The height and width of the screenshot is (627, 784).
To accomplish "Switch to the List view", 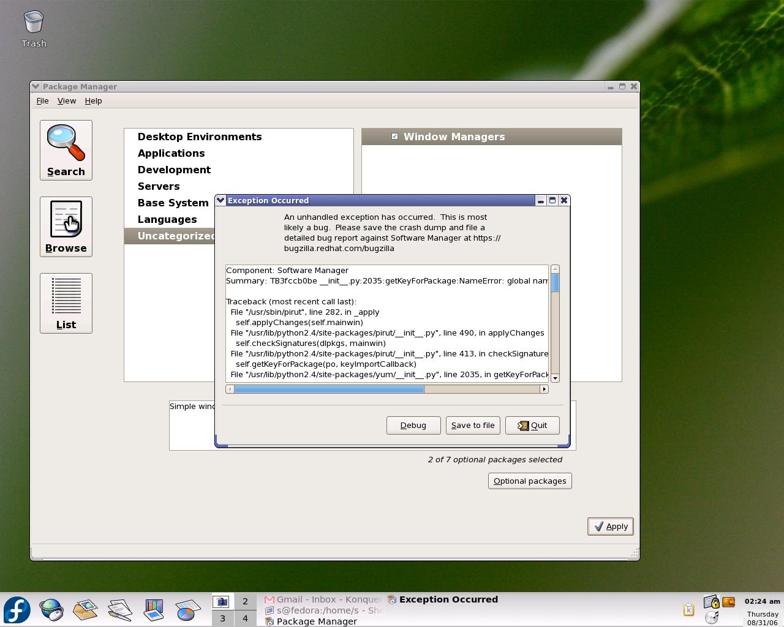I will (66, 303).
